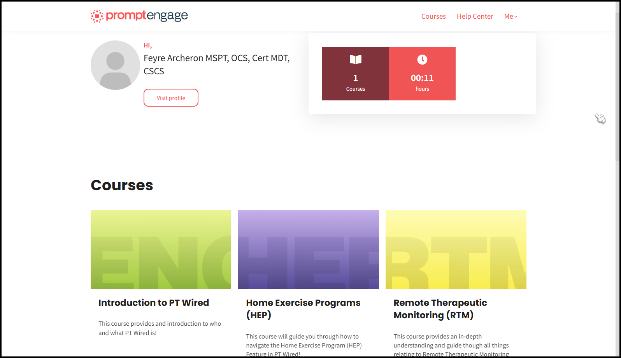This screenshot has height=358, width=621.
Task: Open the Help Center link
Action: 475,16
